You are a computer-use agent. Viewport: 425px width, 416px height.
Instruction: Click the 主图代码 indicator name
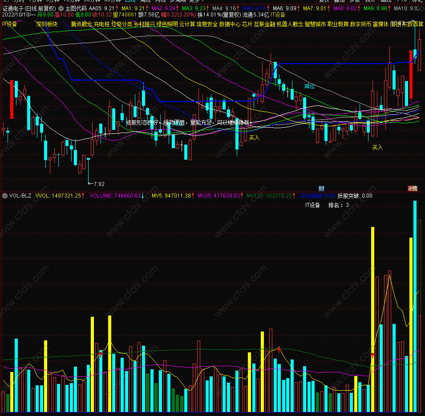(76, 8)
